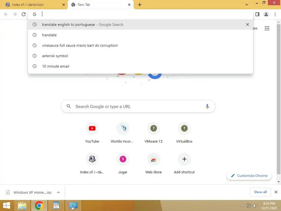This screenshot has height=211, width=281.
Task: Click the volume speaker tray icon
Action: coord(255,206)
